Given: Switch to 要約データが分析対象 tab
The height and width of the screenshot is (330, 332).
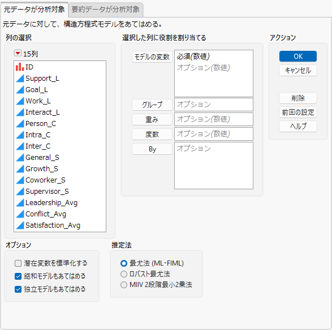Looking at the screenshot, I should click(x=105, y=10).
